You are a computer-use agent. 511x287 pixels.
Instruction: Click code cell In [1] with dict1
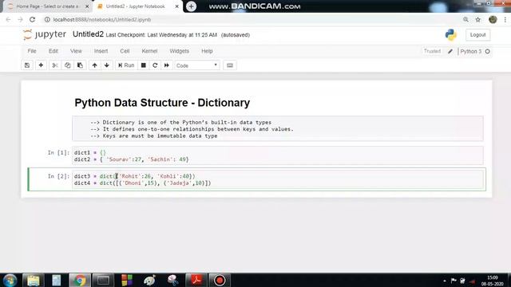pyautogui.click(x=278, y=156)
